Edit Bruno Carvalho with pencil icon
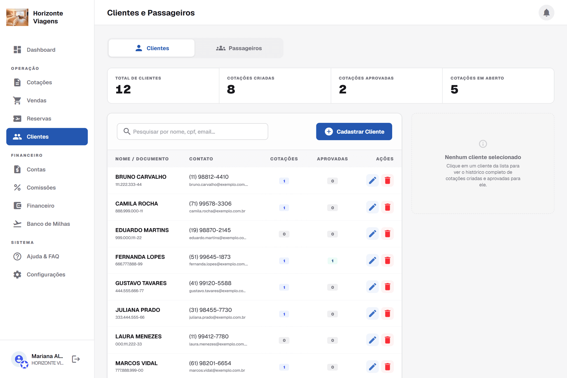Screen dimensions: 567x378 coord(372,181)
